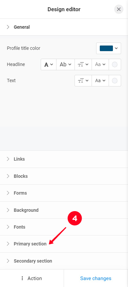Pick the Text color circle
This screenshot has width=128, height=287.
coord(115,80)
